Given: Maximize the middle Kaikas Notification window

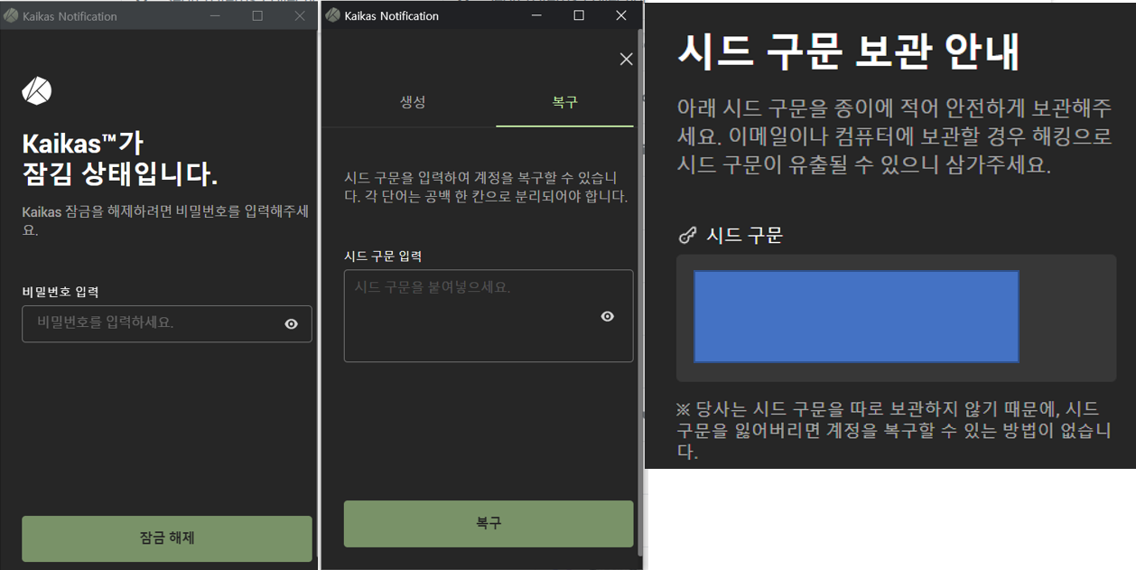Looking at the screenshot, I should coord(579,15).
